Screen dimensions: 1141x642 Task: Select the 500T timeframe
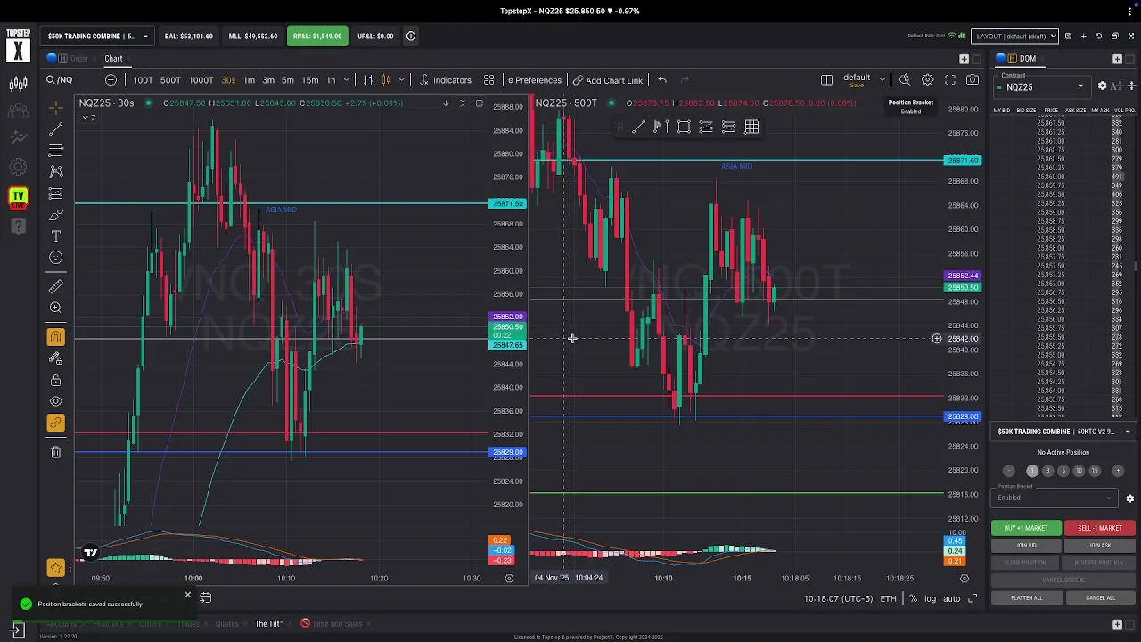[170, 80]
